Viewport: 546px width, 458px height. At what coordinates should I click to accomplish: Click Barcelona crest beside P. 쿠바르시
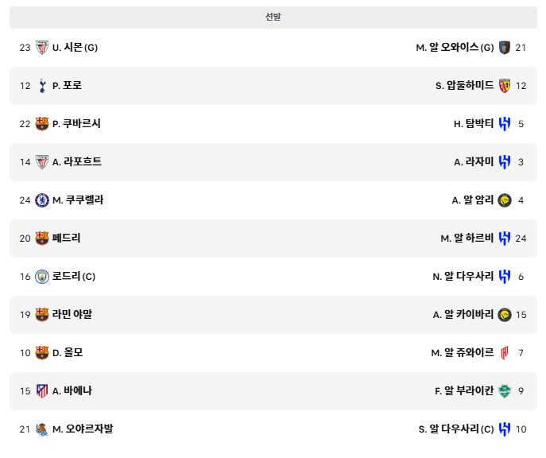(x=42, y=123)
